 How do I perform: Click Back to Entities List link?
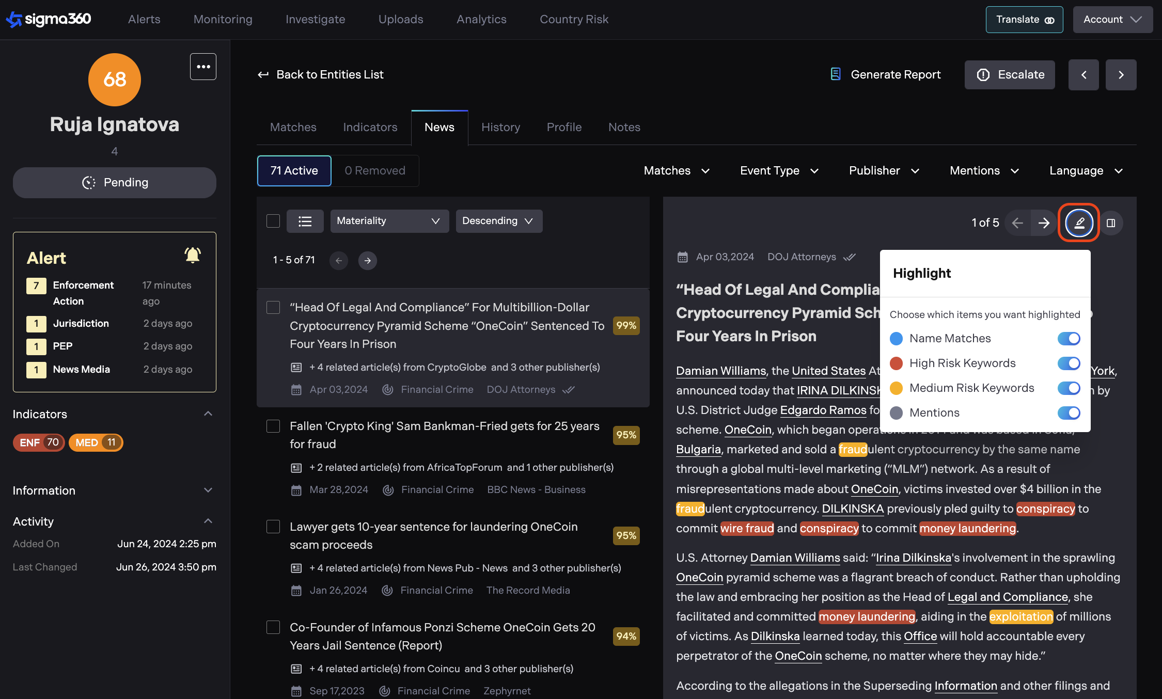coord(321,74)
